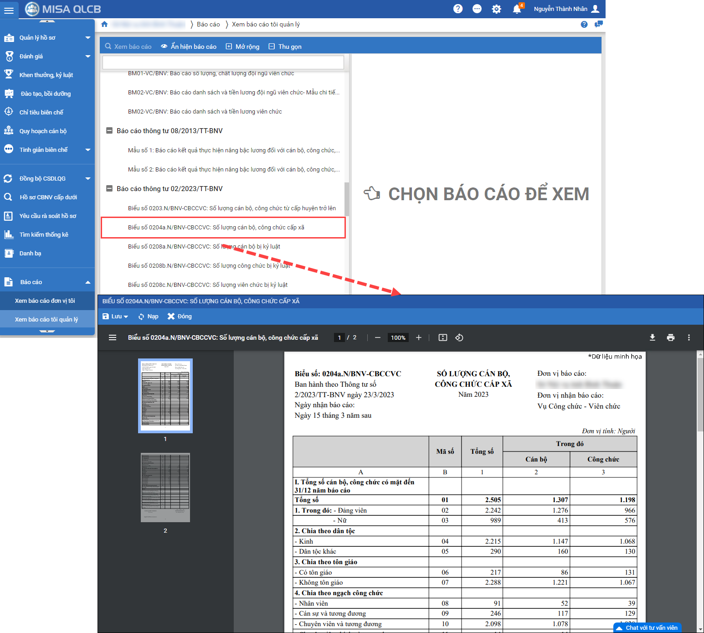Print the report with printer icon
The width and height of the screenshot is (704, 633).
point(670,337)
